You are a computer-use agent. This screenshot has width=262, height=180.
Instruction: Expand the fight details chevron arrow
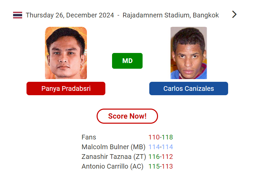click(x=234, y=14)
